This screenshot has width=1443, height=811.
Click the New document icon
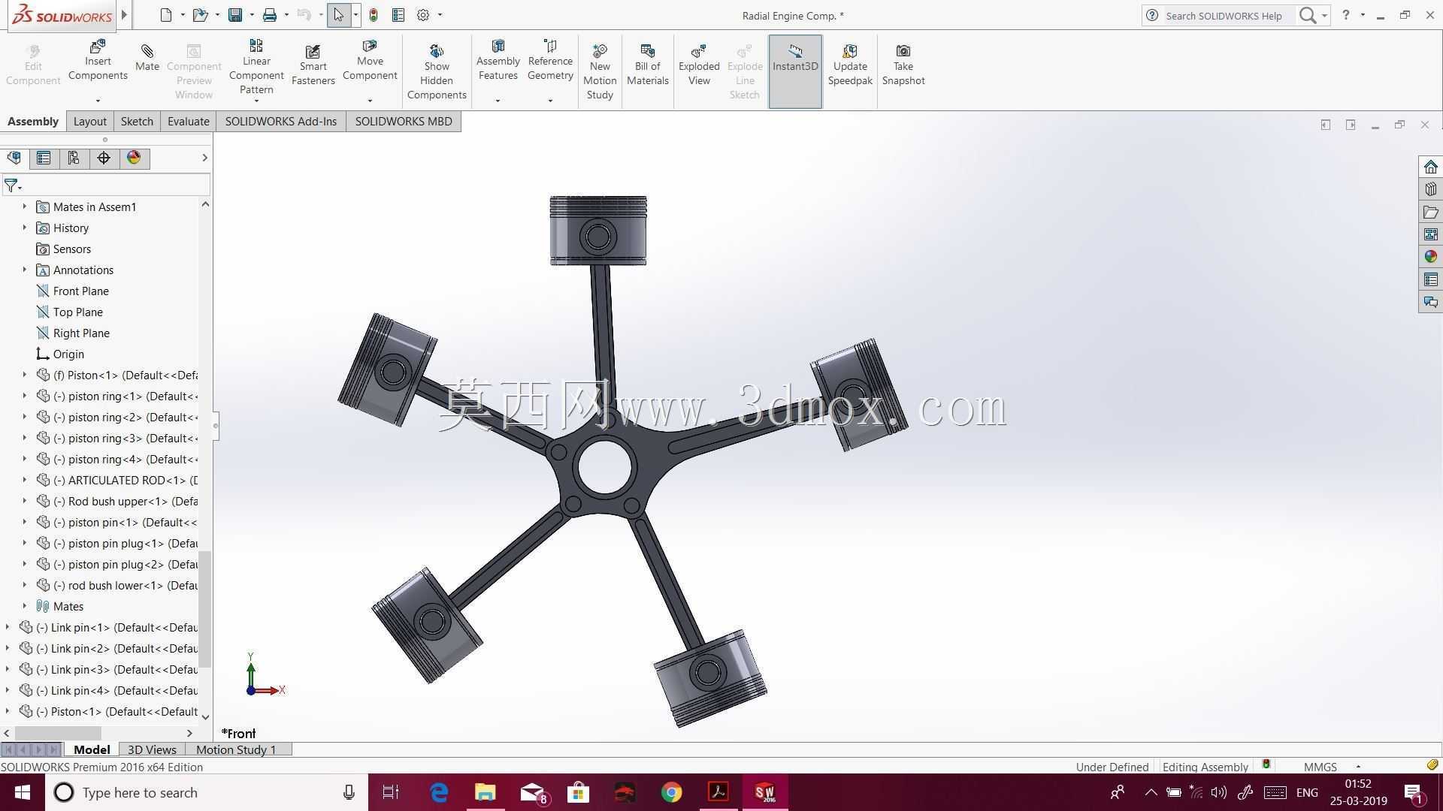point(166,15)
